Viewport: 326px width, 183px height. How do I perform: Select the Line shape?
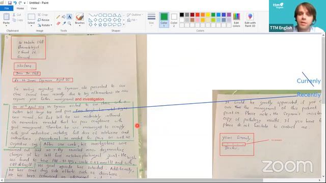pos(91,15)
